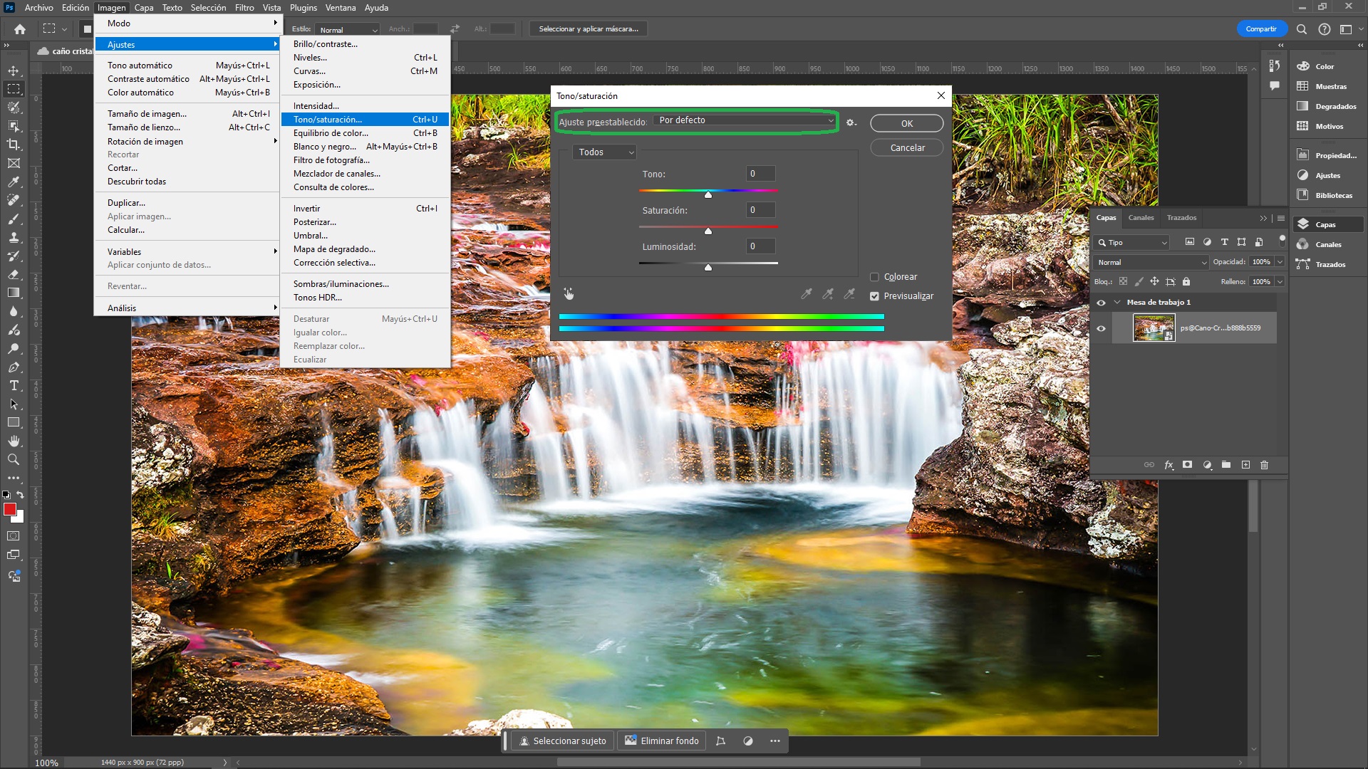Click the red foreground color swatch
The image size is (1368, 769).
pos(10,509)
